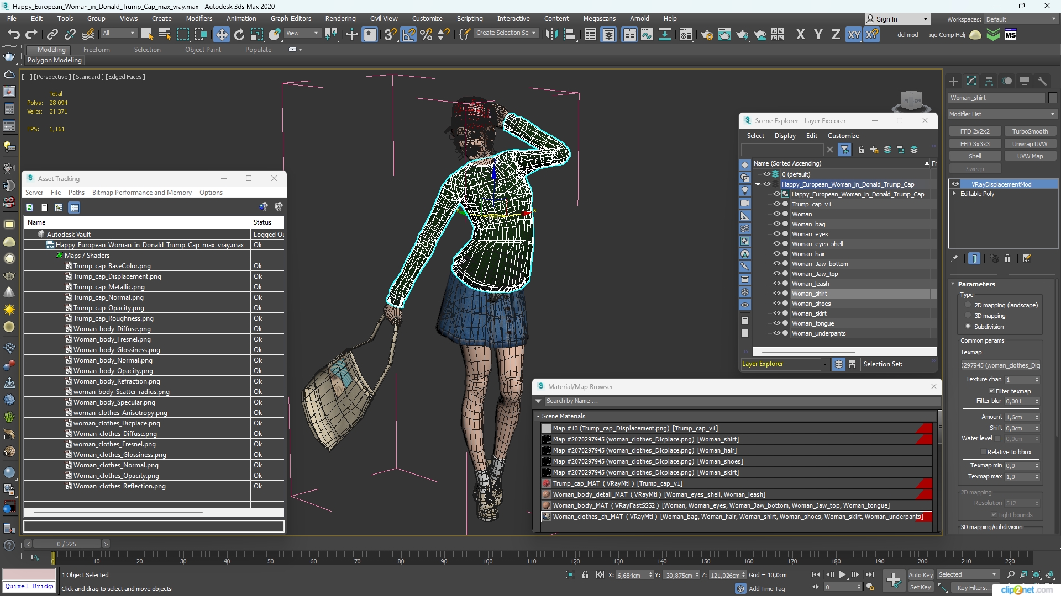
Task: Collapse the Parameters rollout
Action: 953,284
